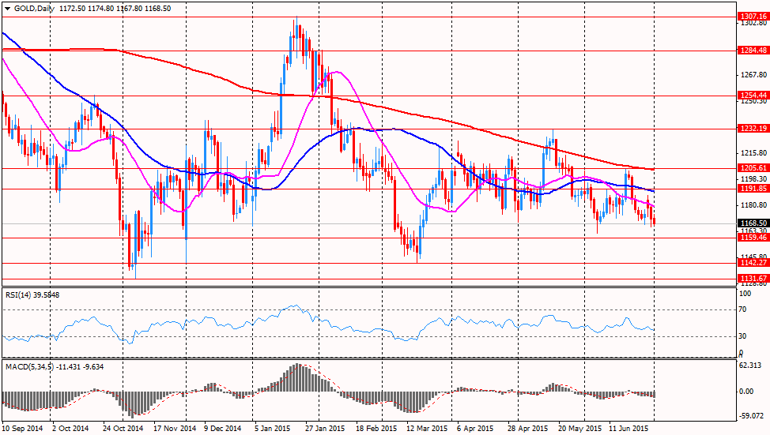Select the 24 Oct 2014 date label

coord(123,429)
